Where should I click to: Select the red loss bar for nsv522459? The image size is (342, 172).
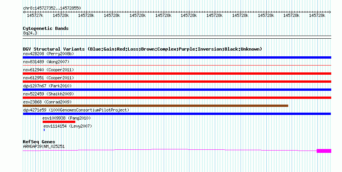point(177,98)
